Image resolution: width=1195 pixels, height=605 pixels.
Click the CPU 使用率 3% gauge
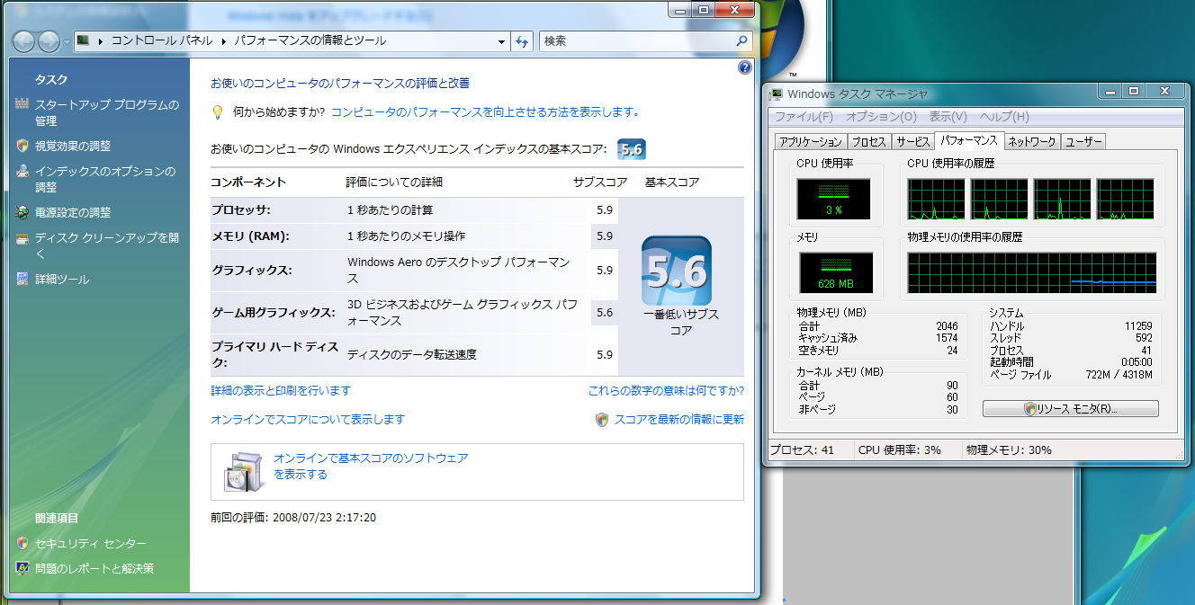click(833, 199)
